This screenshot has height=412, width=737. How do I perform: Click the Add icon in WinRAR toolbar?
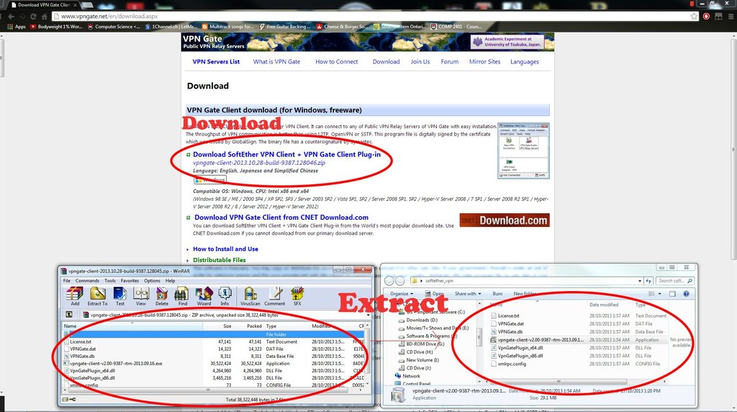tap(75, 296)
